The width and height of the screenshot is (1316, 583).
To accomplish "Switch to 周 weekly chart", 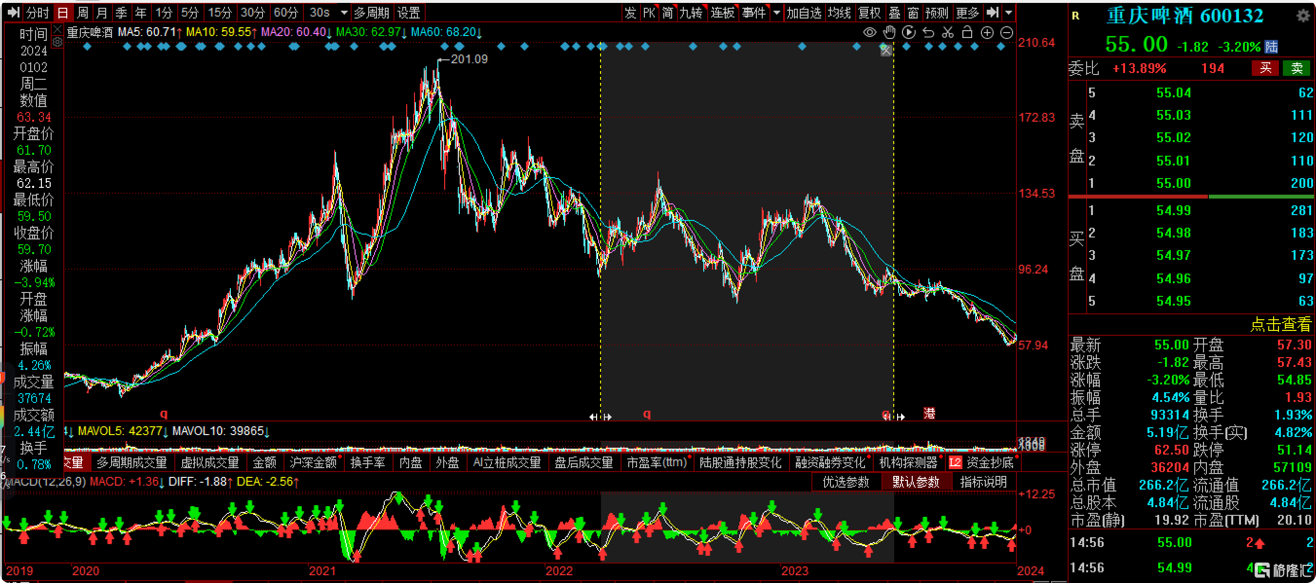I will tap(82, 12).
